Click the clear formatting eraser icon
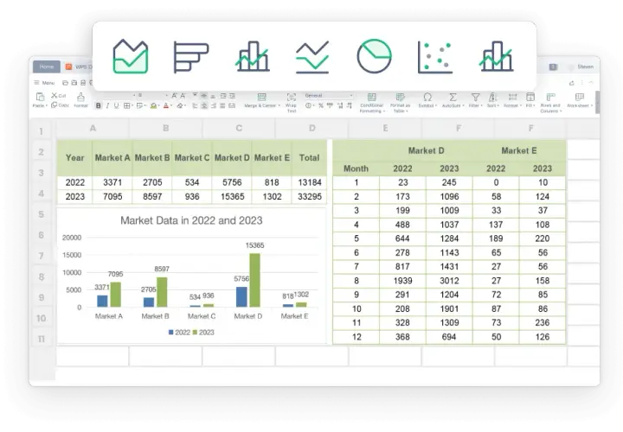 tap(180, 105)
